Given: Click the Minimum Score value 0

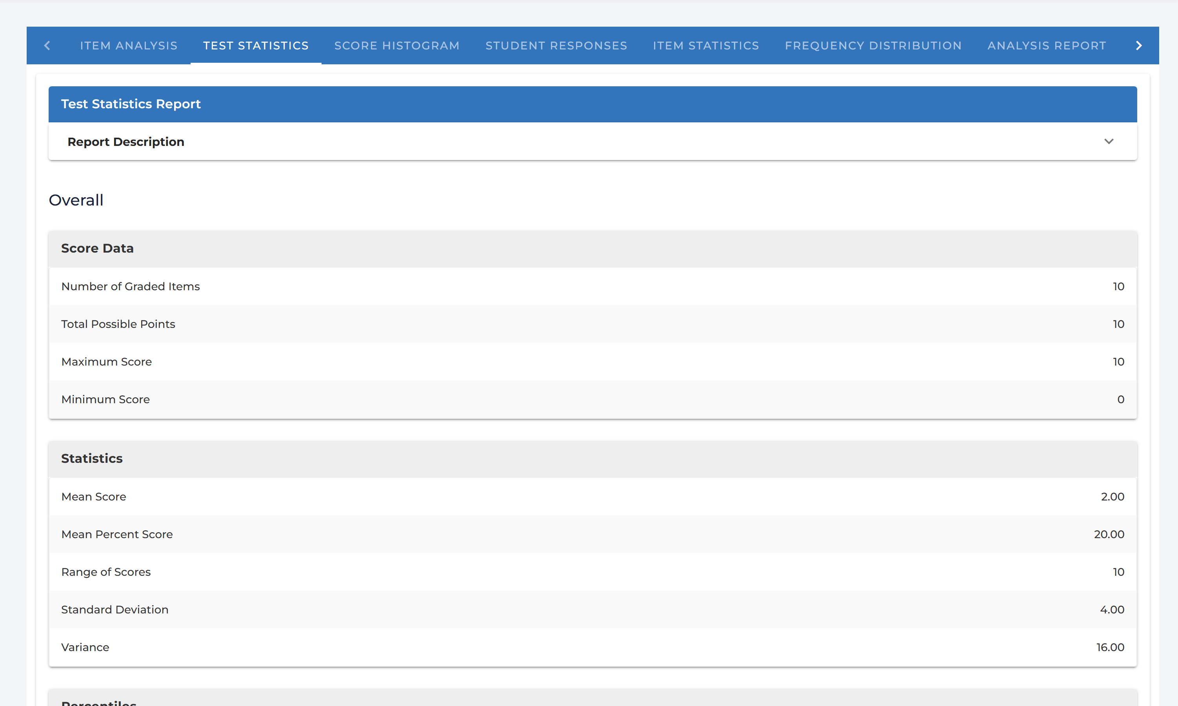Looking at the screenshot, I should click(x=1120, y=399).
